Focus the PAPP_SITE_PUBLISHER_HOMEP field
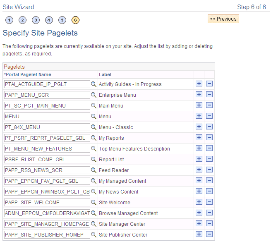This screenshot has width=271, height=244. (x=47, y=234)
